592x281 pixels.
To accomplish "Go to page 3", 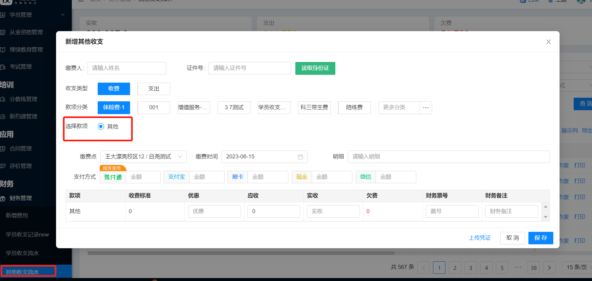I will (x=471, y=268).
